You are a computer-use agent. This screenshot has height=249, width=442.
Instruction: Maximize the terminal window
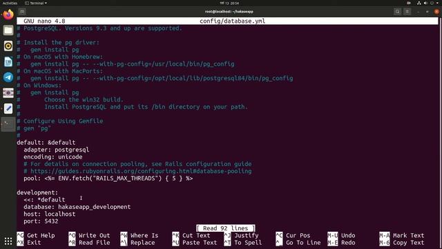point(427,12)
